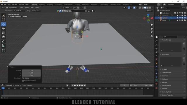Toggle selectable arrow for Cylinder
The image size is (187, 105).
coord(177,18)
